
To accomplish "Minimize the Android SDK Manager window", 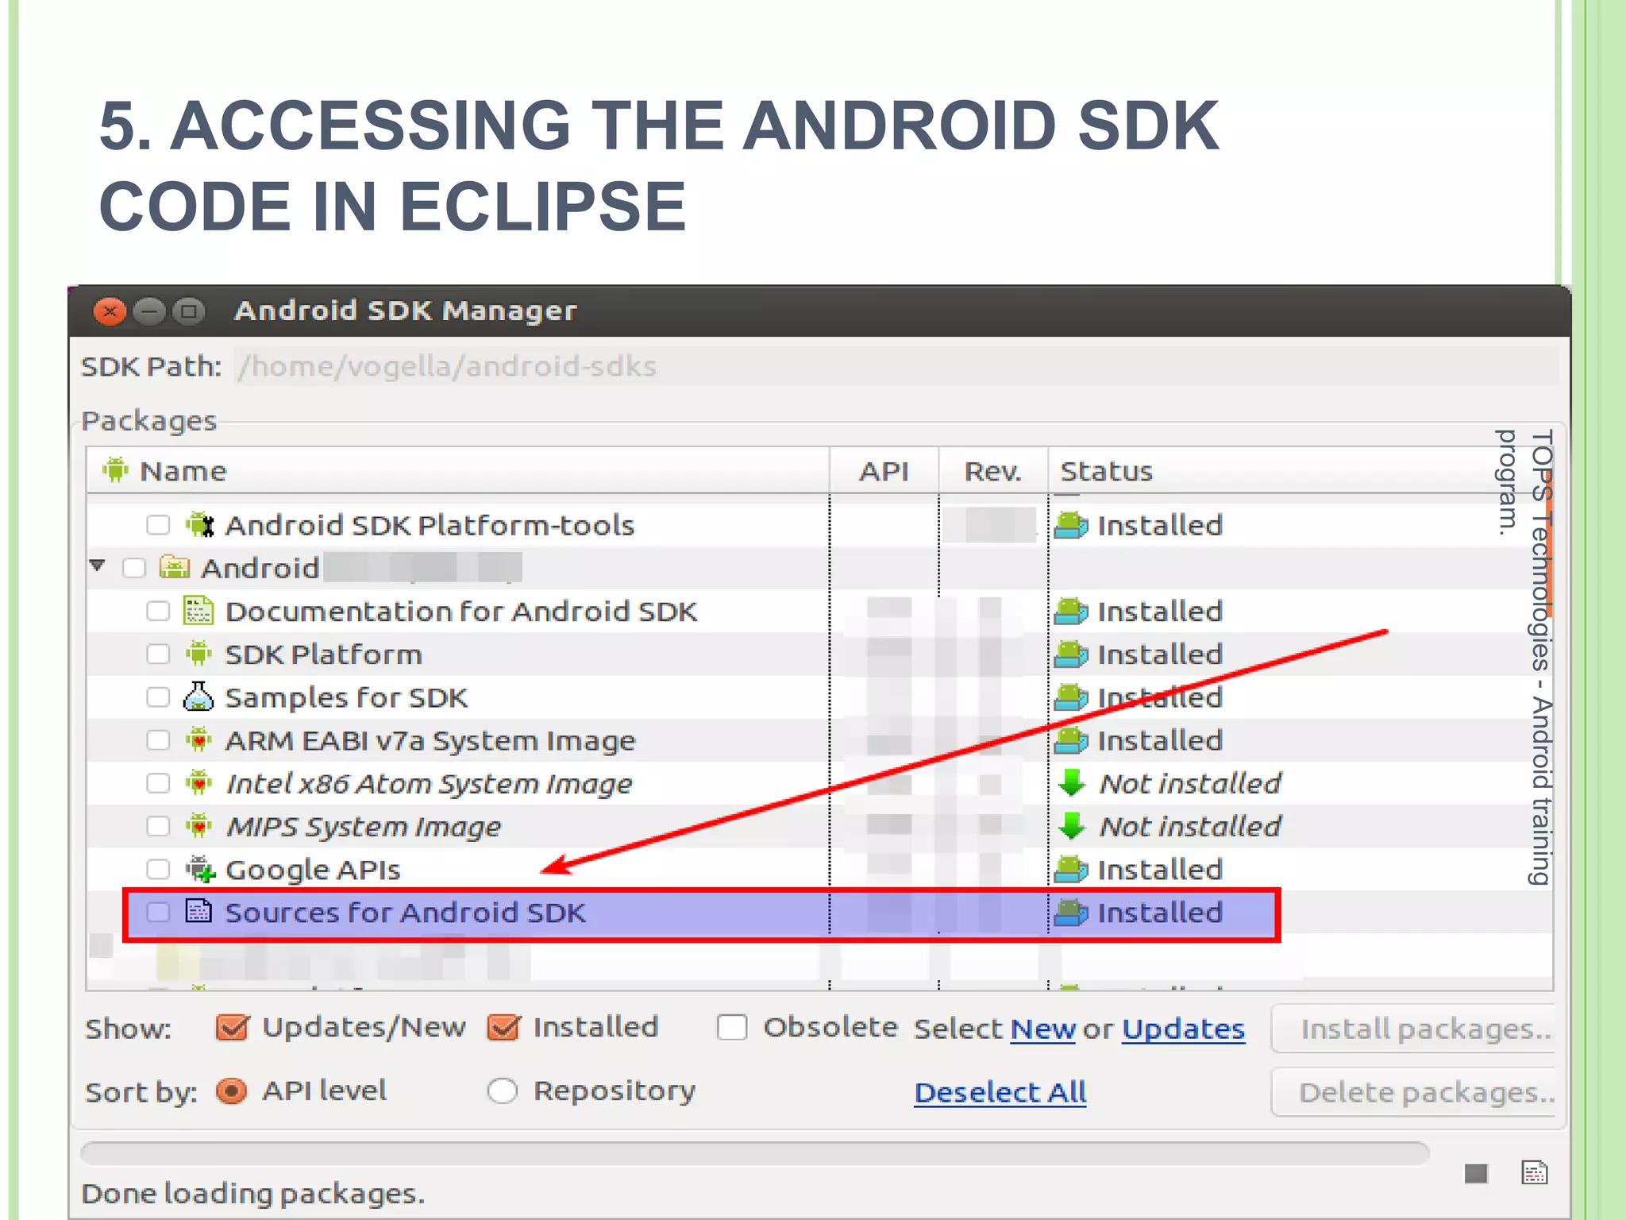I will pos(149,311).
